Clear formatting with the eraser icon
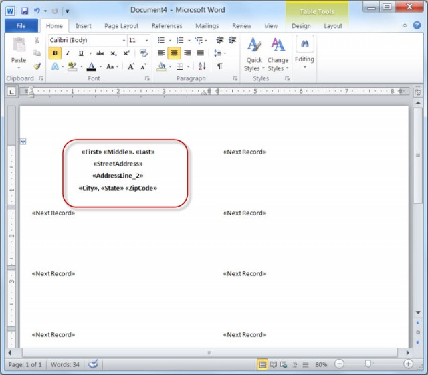This screenshot has width=428, height=375. 143,53
